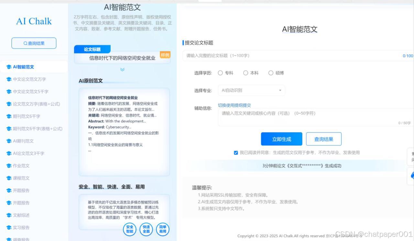414x241 pixels.
Task: Open the AI智能范文 sidebar item
Action: 34,67
